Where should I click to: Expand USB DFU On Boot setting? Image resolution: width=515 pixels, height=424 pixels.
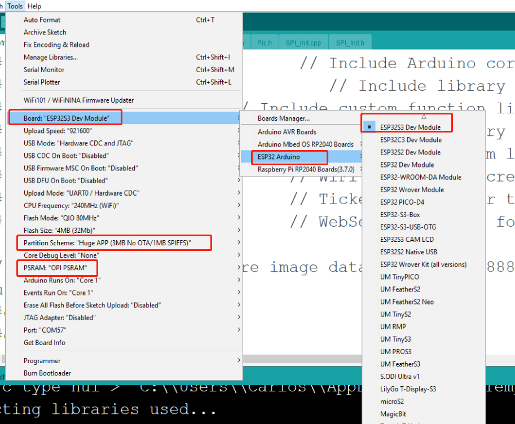pos(124,180)
